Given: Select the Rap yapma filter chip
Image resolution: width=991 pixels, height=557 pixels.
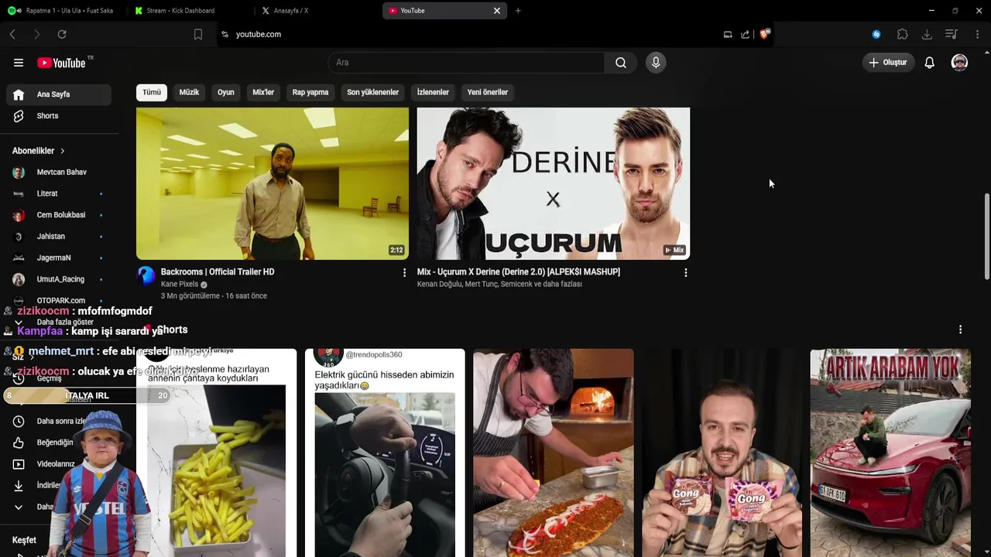Looking at the screenshot, I should point(310,92).
